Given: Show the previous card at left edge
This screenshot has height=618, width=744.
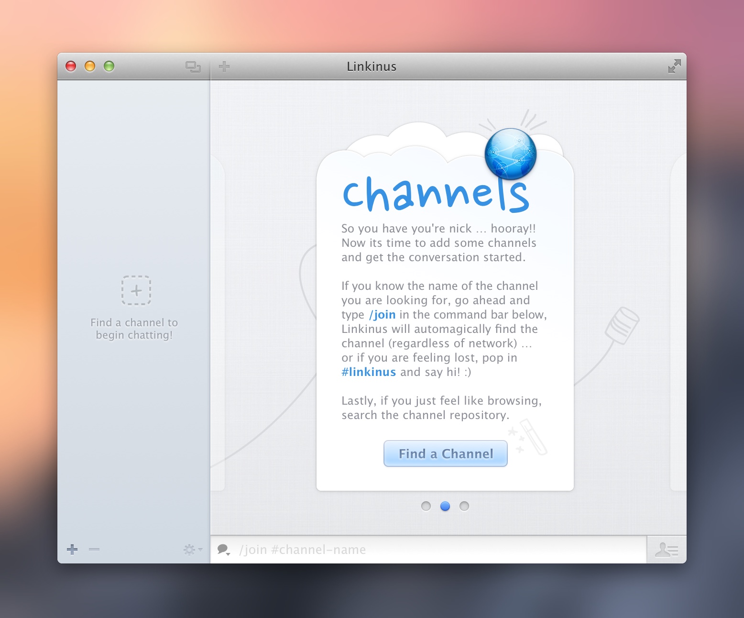Looking at the screenshot, I should click(x=218, y=323).
